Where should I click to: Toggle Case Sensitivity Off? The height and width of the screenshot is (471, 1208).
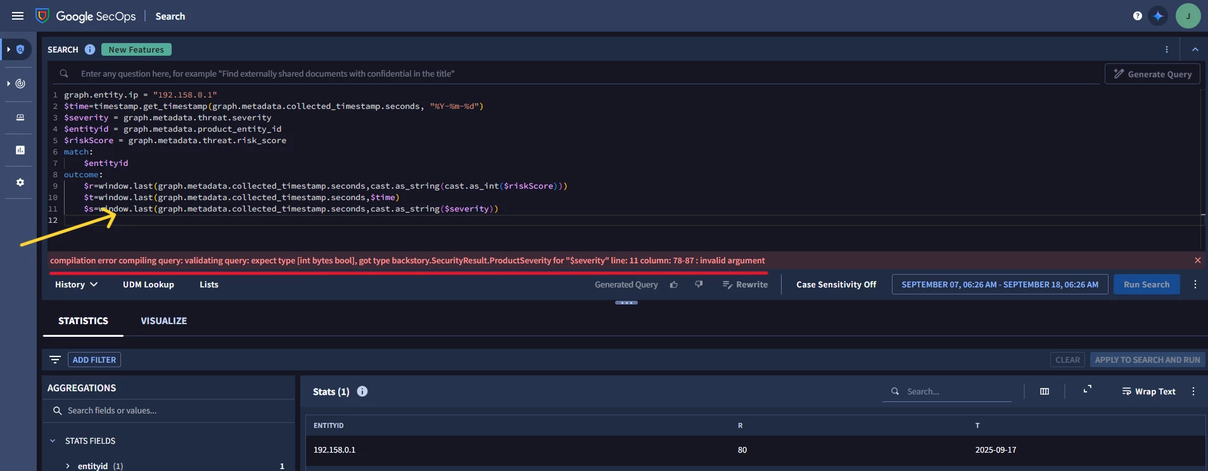836,285
